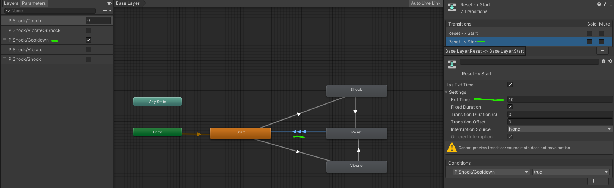Image resolution: width=614 pixels, height=188 pixels.
Task: Open the condition value dropdown showing true
Action: pos(571,172)
